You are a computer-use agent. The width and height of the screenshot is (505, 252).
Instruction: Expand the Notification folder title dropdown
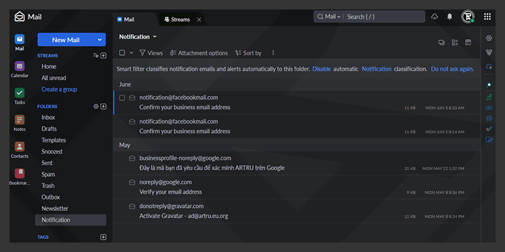click(155, 37)
